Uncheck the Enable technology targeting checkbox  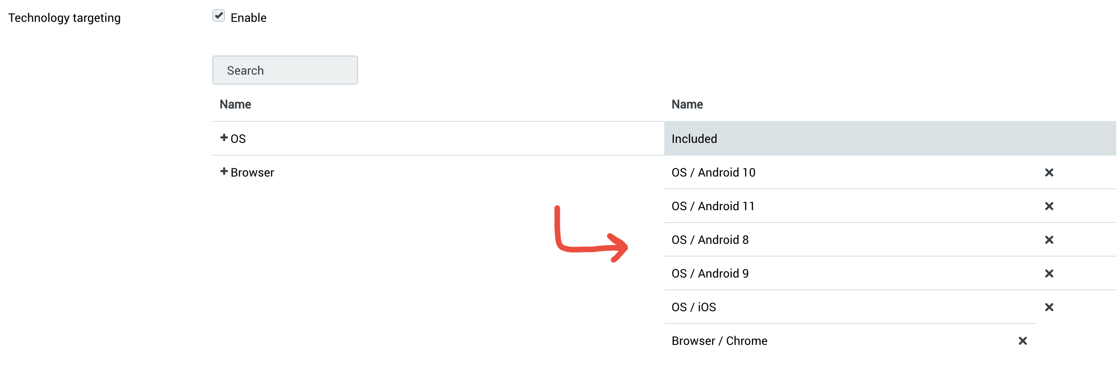point(219,16)
